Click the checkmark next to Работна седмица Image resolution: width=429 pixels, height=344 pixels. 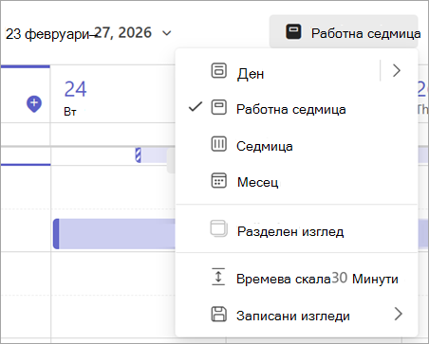coord(196,107)
